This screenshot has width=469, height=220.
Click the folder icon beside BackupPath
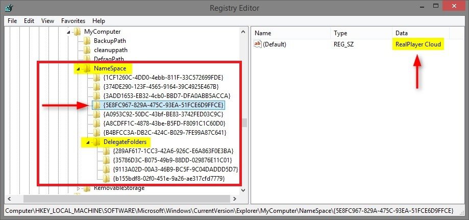(87, 41)
